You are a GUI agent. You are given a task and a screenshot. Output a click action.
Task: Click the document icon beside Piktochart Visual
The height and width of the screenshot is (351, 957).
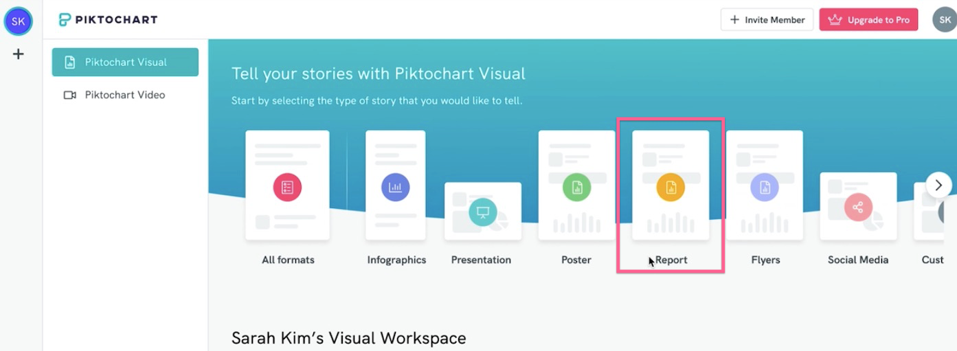point(69,62)
